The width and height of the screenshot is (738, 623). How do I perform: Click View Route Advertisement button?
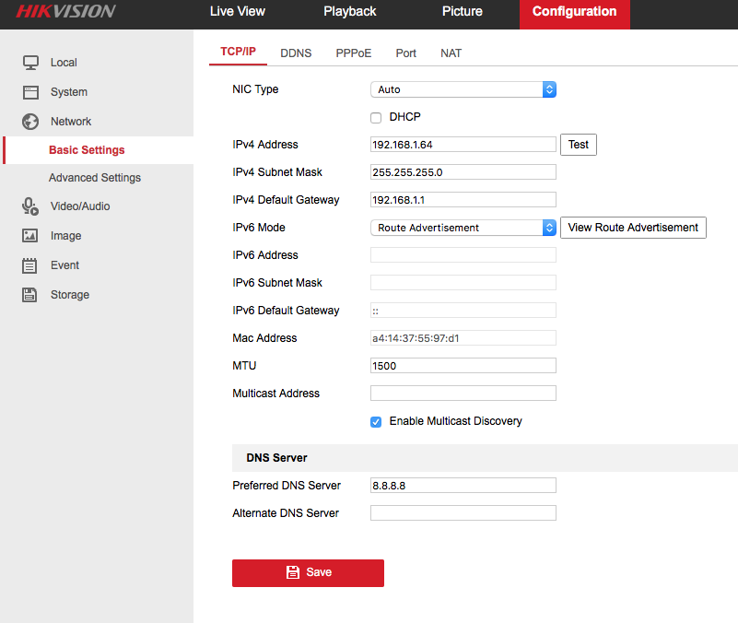click(633, 228)
